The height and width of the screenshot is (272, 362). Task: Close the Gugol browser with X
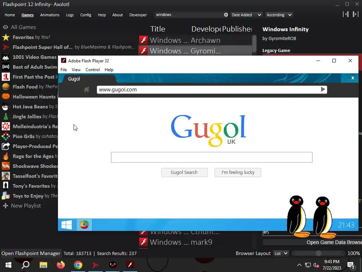click(352, 78)
